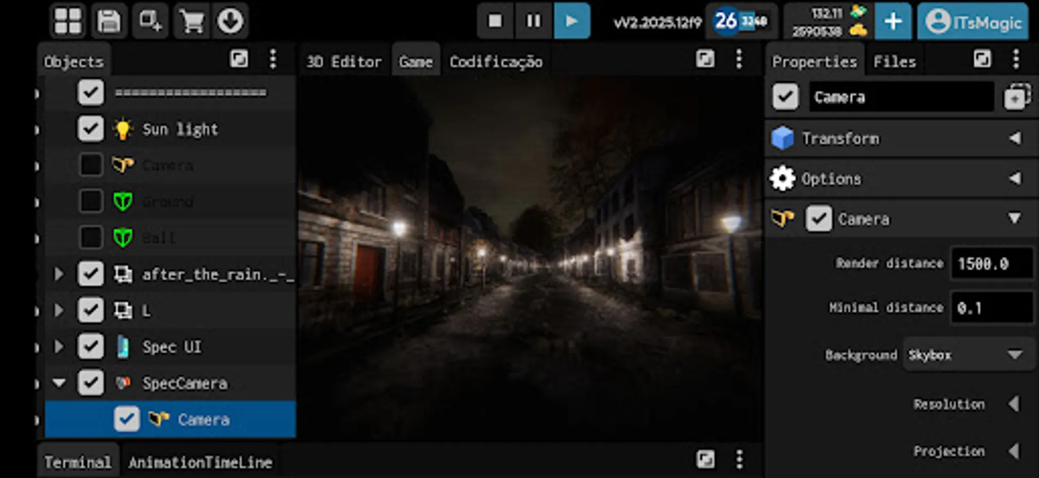This screenshot has width=1039, height=478.
Task: Click the save project icon
Action: [109, 21]
